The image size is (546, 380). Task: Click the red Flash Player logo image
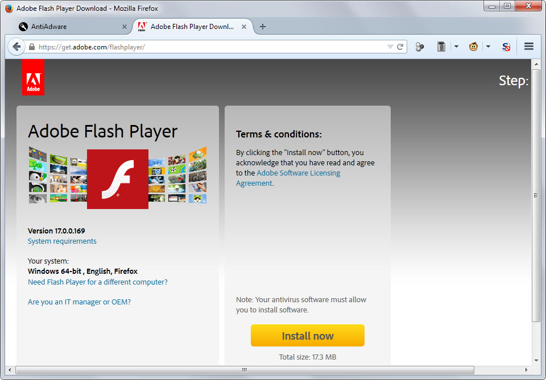[118, 179]
